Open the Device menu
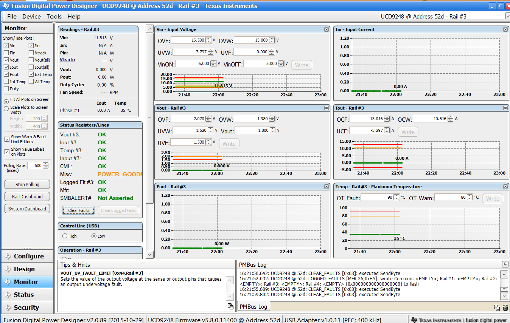The width and height of the screenshot is (510, 323). pos(31,16)
